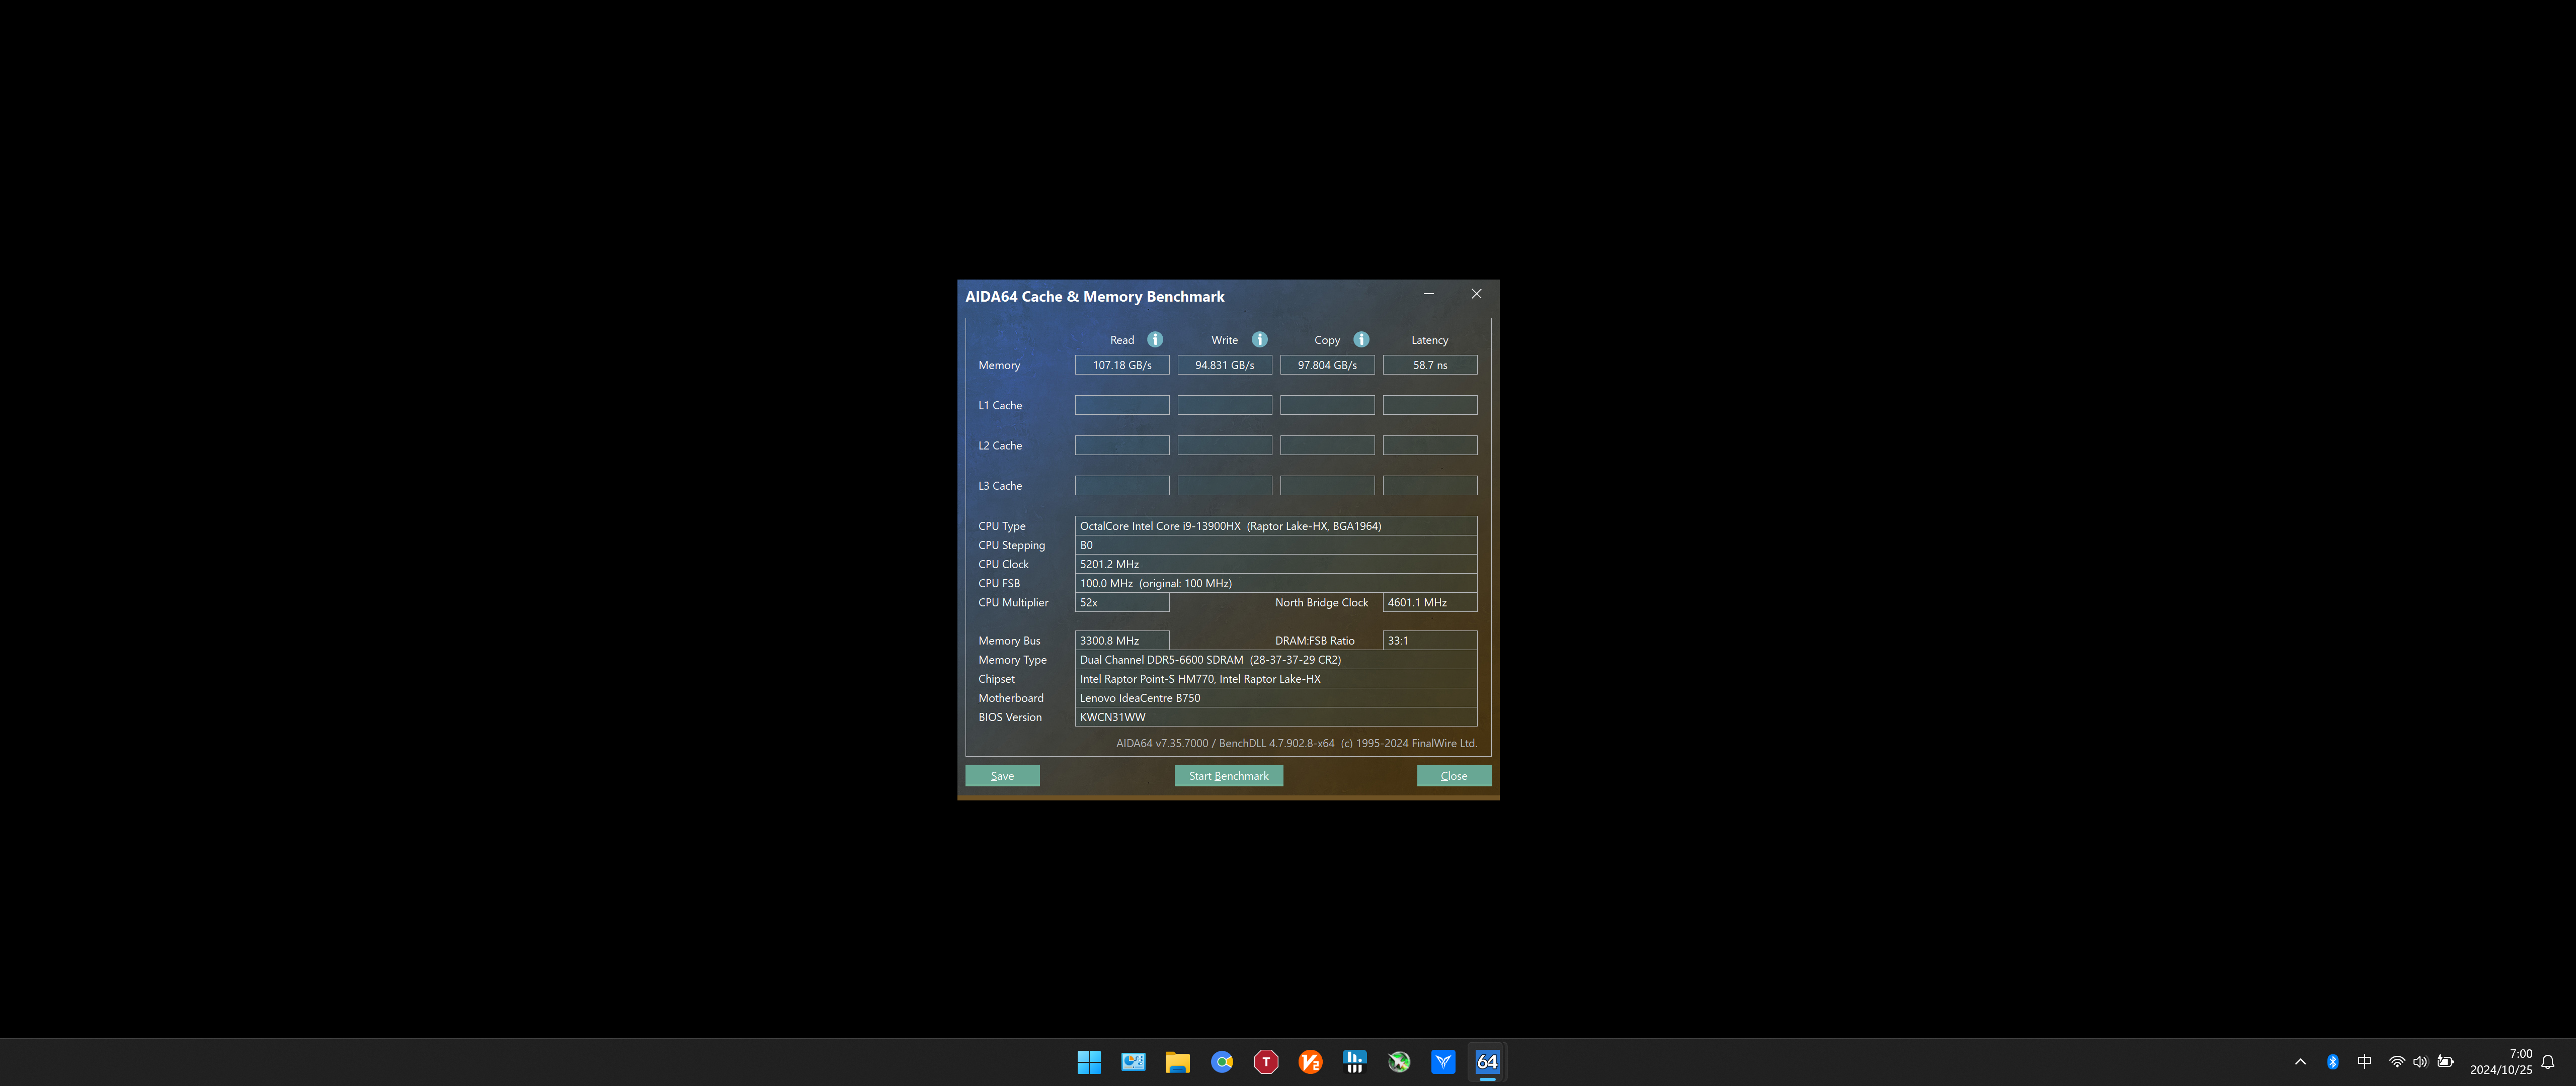Click the empty L1 Cache Read field

pos(1122,406)
